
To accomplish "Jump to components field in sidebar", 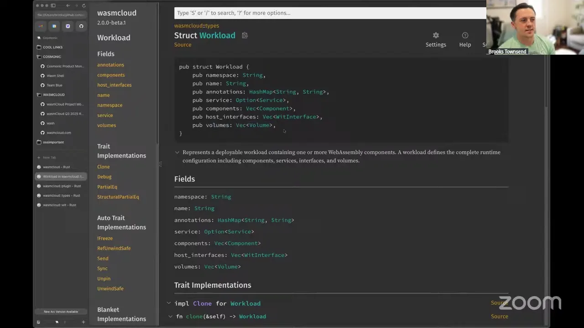I will point(111,75).
